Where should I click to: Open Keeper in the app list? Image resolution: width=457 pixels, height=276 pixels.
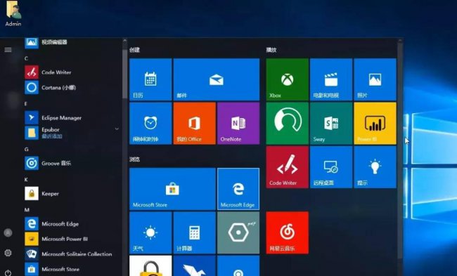pos(73,194)
